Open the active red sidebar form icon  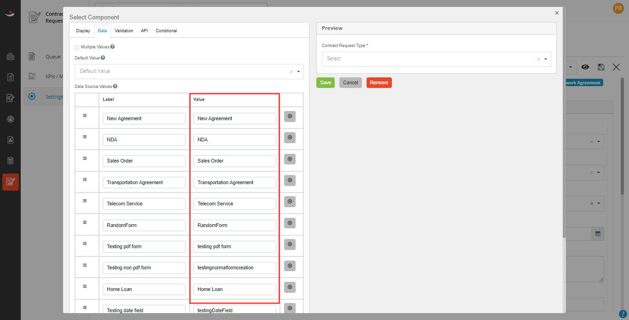coord(11,182)
